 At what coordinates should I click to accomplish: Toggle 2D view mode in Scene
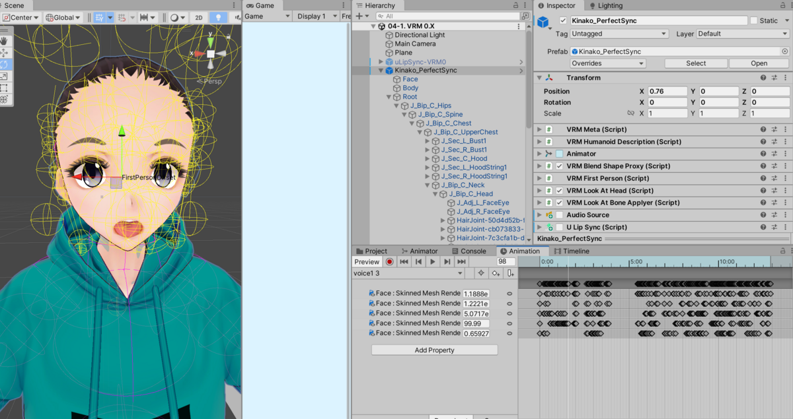[198, 18]
